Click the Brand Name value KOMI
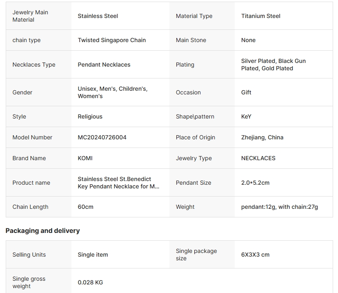The image size is (338, 293). click(x=85, y=158)
